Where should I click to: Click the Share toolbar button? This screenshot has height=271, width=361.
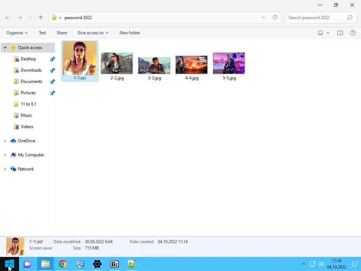tap(62, 33)
